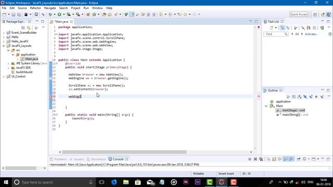Screen dimensions: 333x187
Task: Expand the Event_SceneBuilder project
Action: tap(4, 33)
